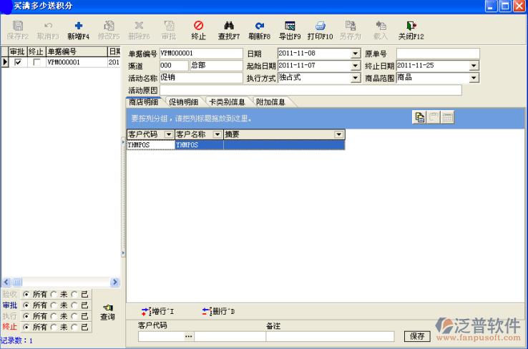Select 所有 radio in 审批 filter row
This screenshot has height=349, width=528.
tap(27, 305)
